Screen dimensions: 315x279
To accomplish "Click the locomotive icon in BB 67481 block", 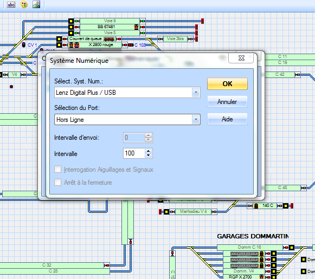I will tap(137, 27).
